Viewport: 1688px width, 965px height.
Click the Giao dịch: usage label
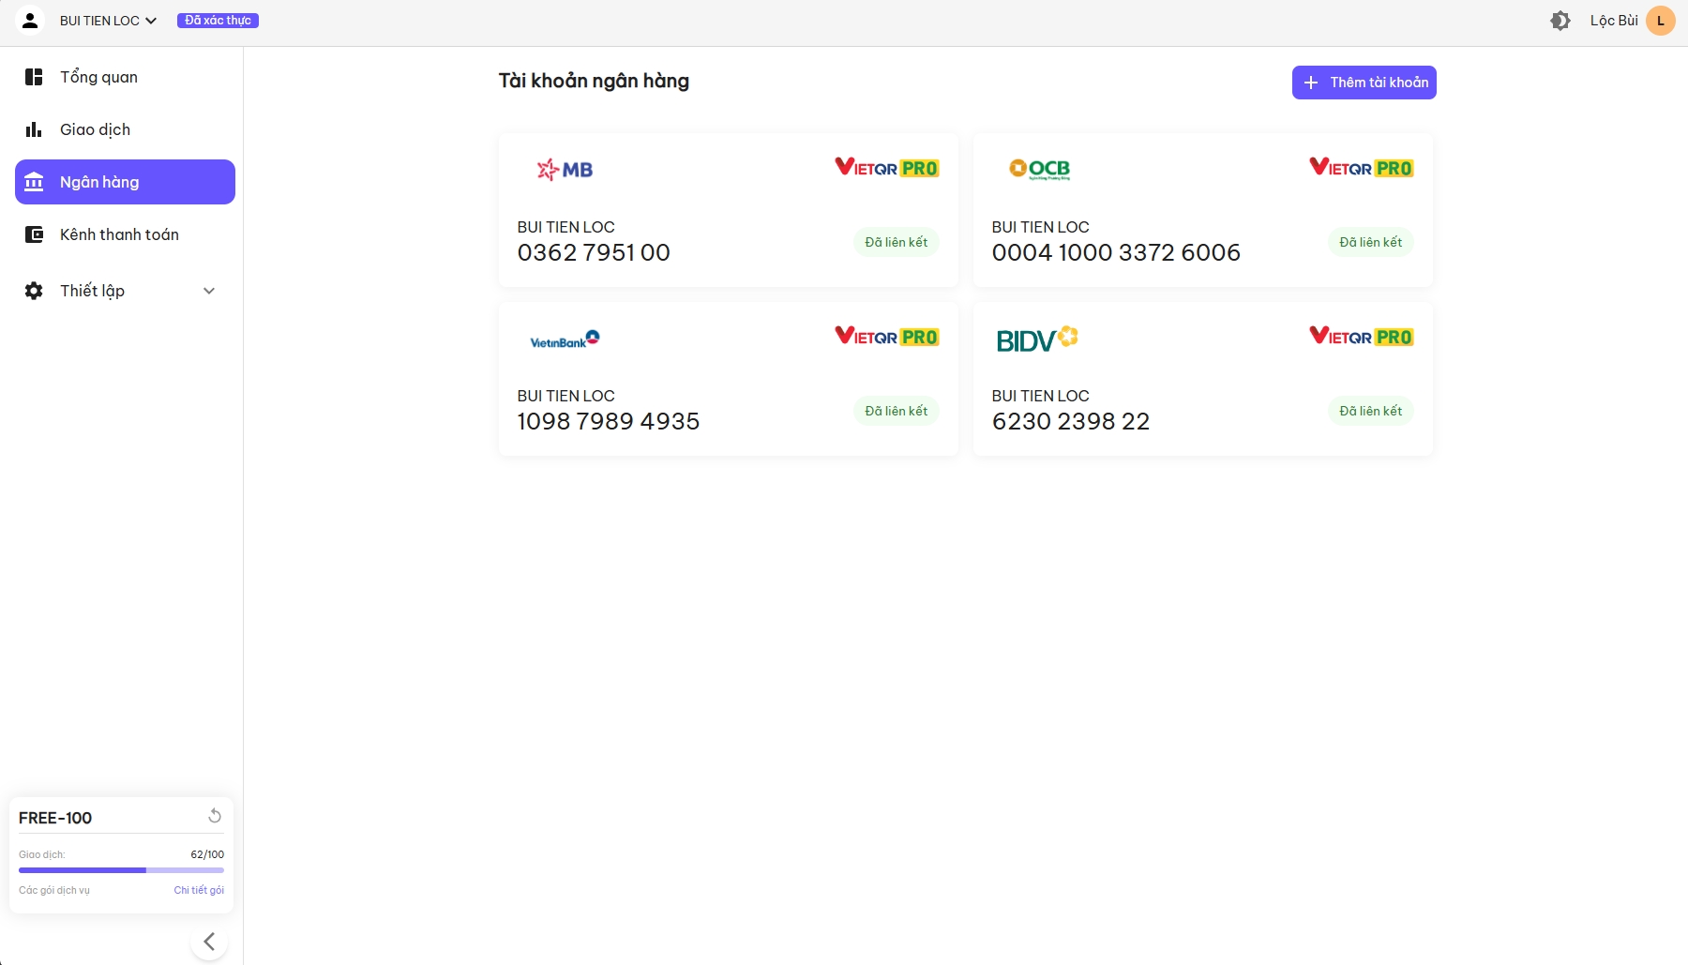pyautogui.click(x=42, y=854)
